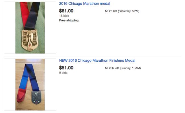Click the 9 bids count

63,73
